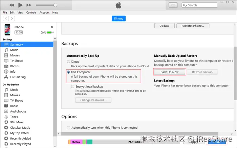Viewport: 237px width, 148px height.
Task: Click the Back Up Now button
Action: (x=169, y=72)
